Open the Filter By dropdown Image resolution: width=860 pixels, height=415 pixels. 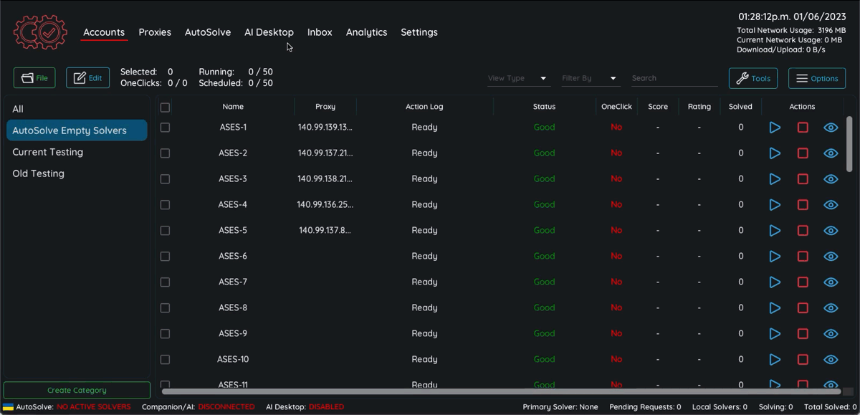pos(591,78)
